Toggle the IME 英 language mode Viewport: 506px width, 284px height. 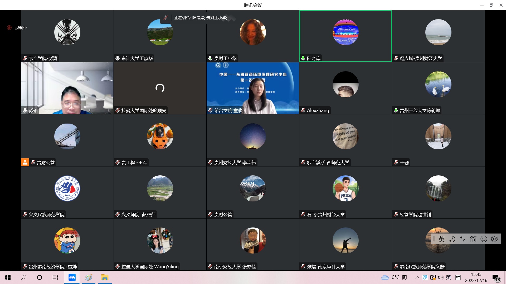[442, 239]
